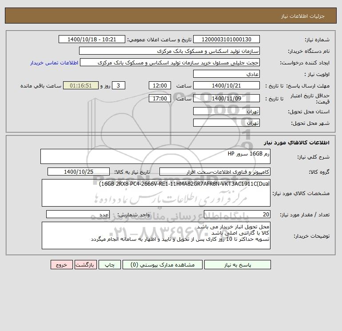Click price validity time 17:00
Image resolution: width=342 pixels, height=331 pixels.
pos(160,98)
